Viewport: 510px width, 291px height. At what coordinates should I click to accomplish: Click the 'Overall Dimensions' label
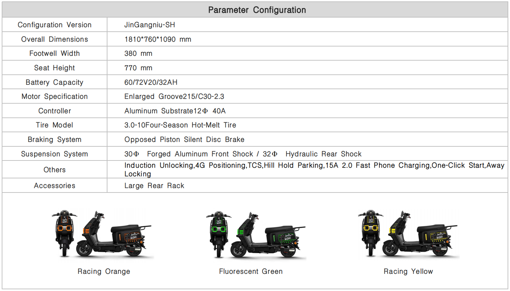54,39
